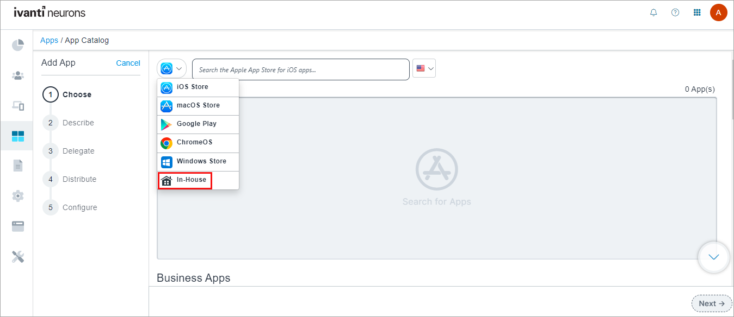Select In-House from the store list
This screenshot has height=317, width=734.
point(191,180)
